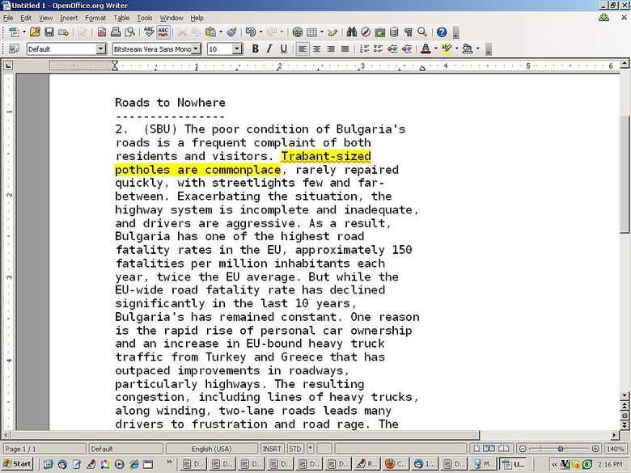Increase Indent icon
This screenshot has width=631, height=473.
pyautogui.click(x=406, y=49)
